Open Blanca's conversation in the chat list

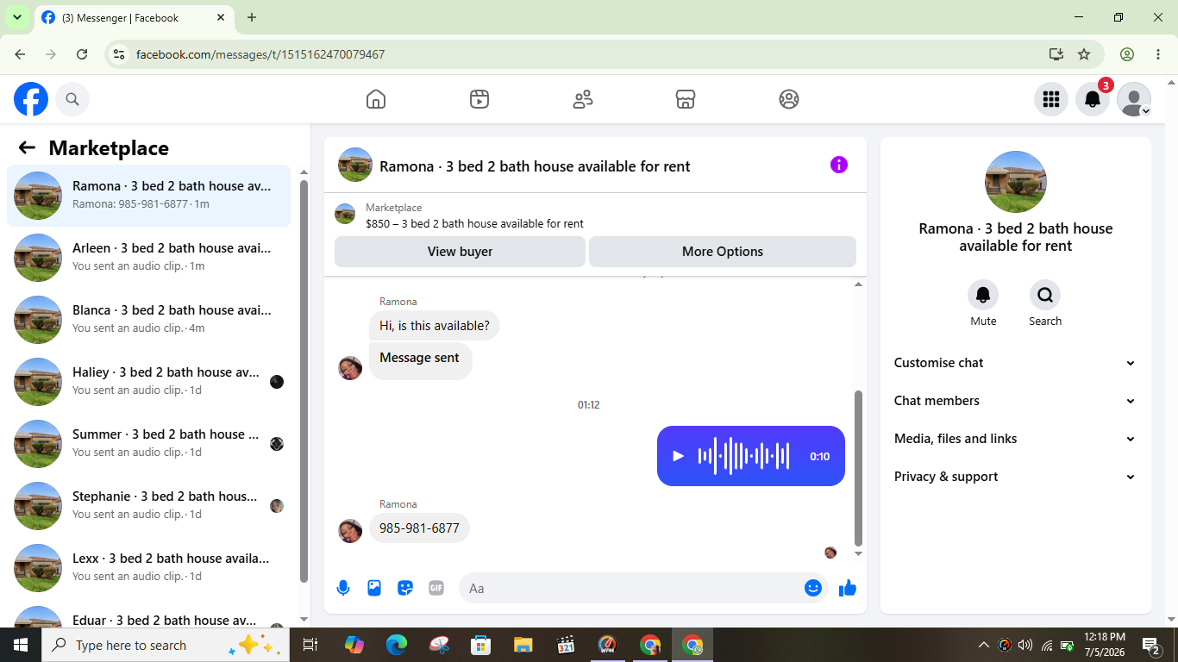pos(149,320)
